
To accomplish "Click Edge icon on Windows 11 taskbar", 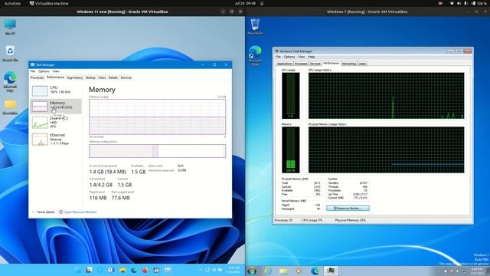I will pyautogui.click(x=134, y=270).
